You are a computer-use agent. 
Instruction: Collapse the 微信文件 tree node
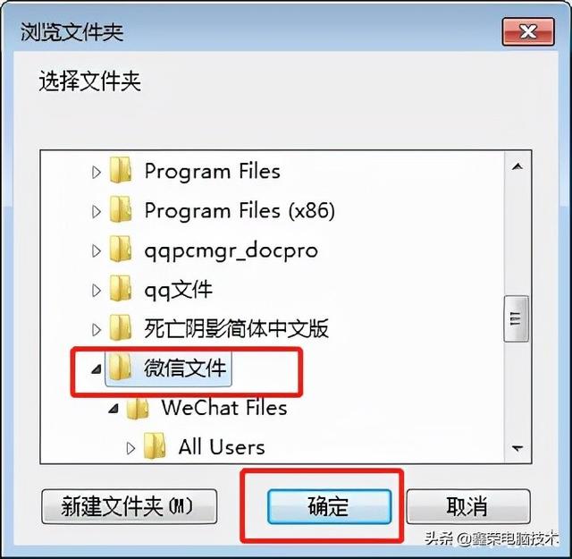pyautogui.click(x=97, y=370)
